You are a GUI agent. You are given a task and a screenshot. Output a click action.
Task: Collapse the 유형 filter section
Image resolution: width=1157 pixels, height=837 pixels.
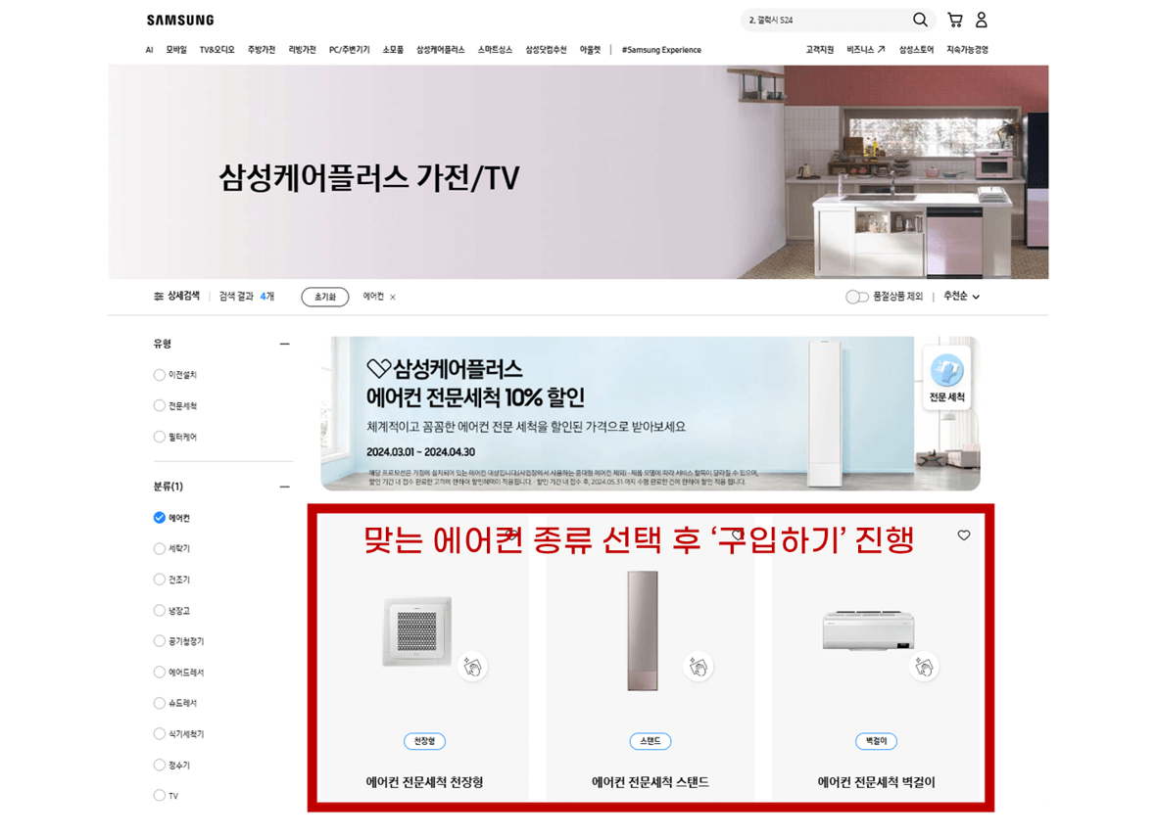(285, 344)
